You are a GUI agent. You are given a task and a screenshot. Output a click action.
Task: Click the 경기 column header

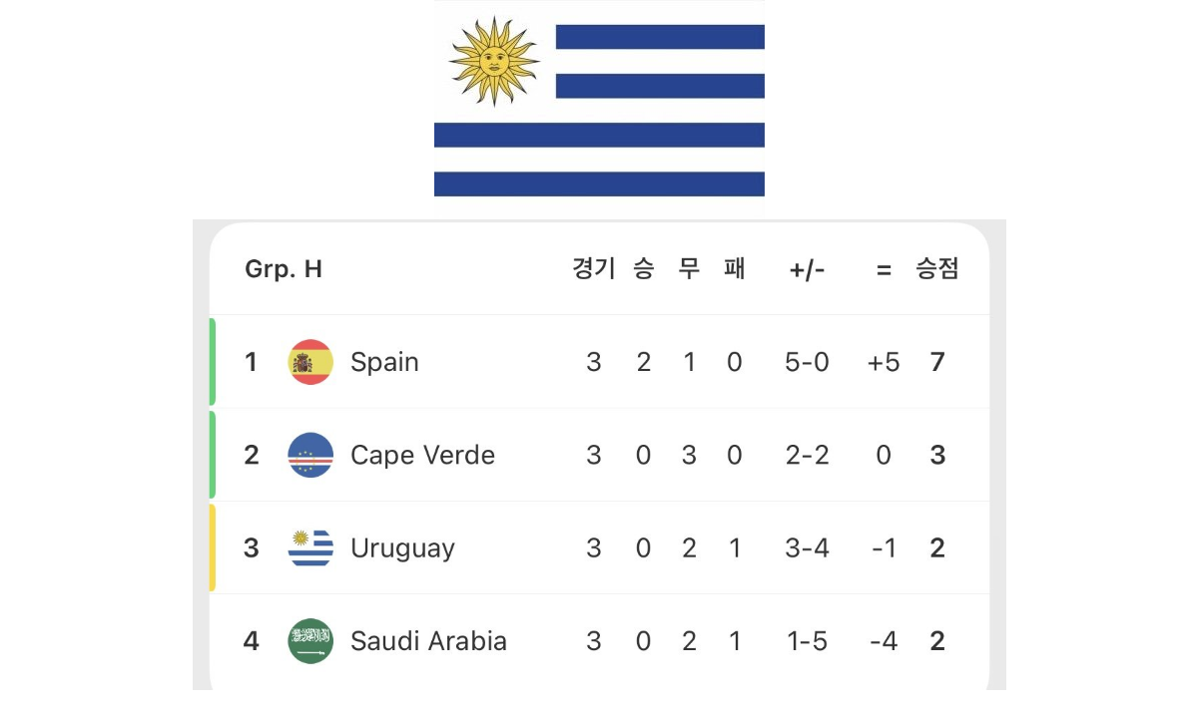594,268
